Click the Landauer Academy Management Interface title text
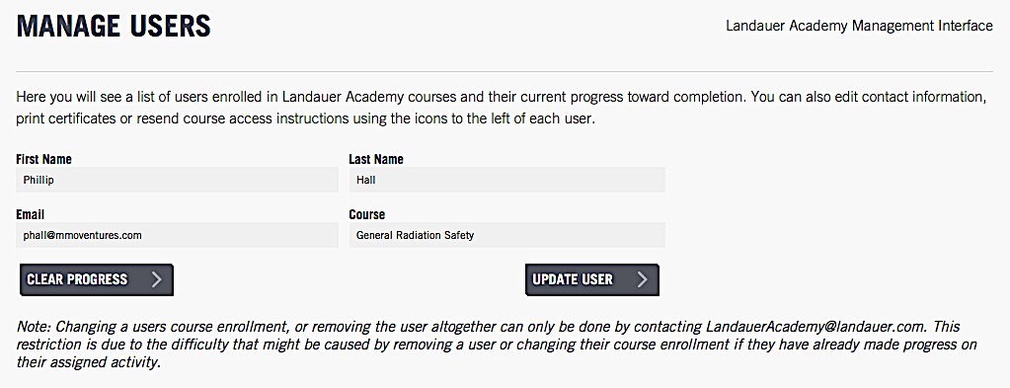1010x388 pixels. point(859,26)
